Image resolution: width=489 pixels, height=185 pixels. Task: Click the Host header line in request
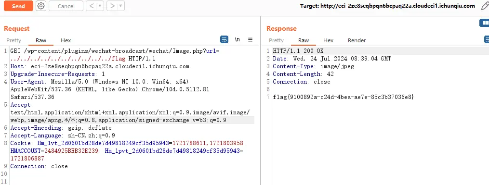pyautogui.click(x=100, y=66)
